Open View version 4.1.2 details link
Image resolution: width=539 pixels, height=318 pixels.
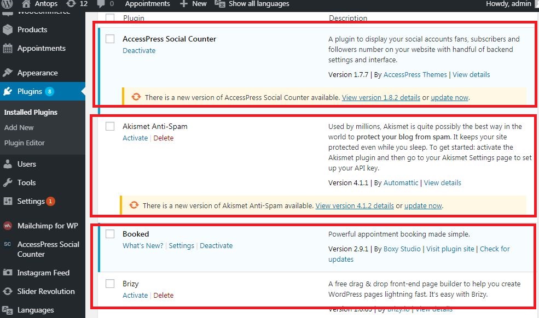(x=355, y=205)
